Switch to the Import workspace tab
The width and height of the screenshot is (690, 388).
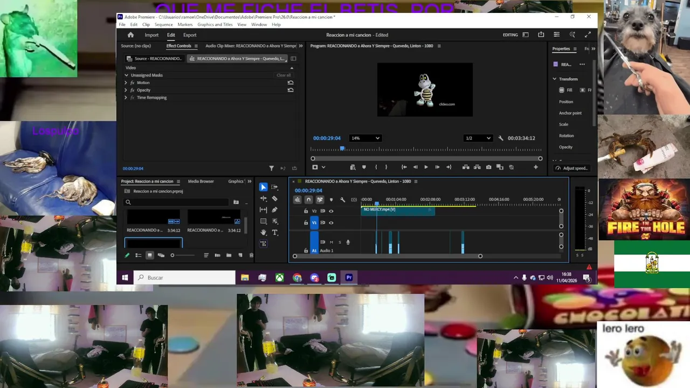click(x=151, y=34)
